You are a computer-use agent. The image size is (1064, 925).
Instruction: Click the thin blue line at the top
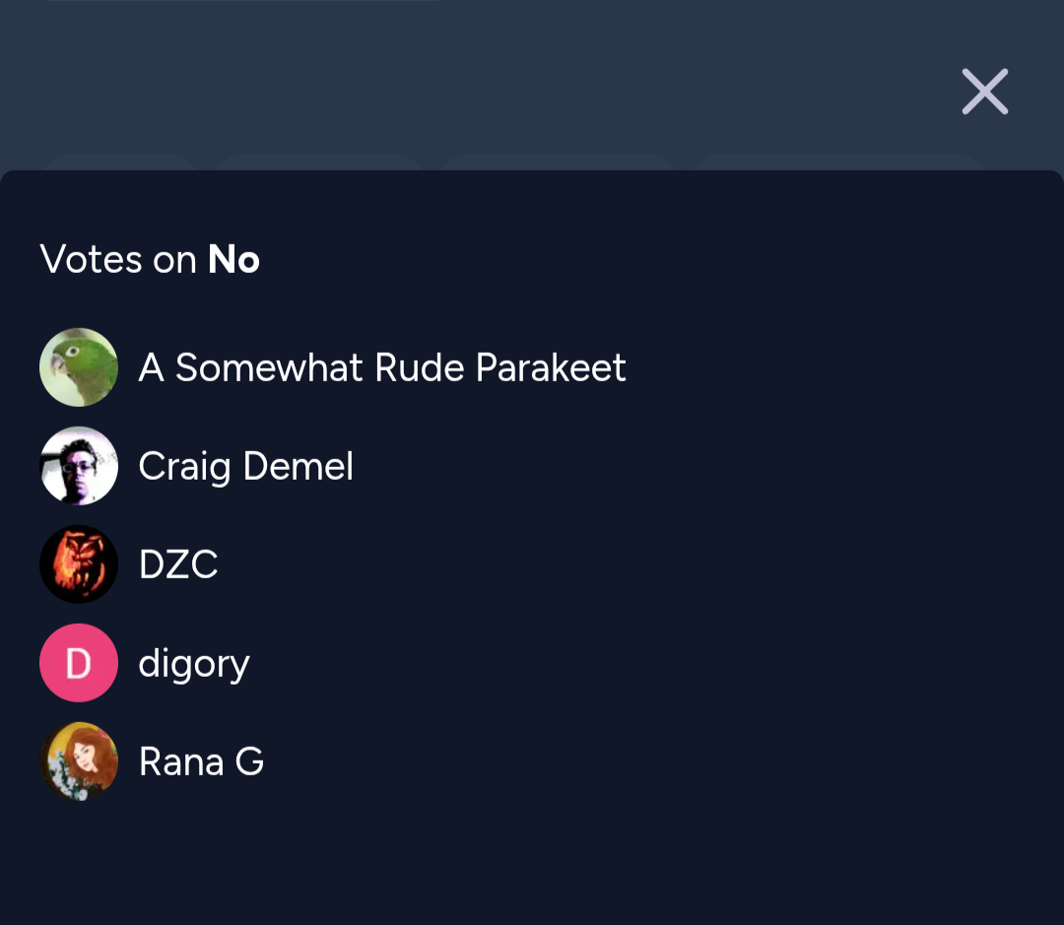coord(241,1)
